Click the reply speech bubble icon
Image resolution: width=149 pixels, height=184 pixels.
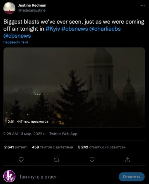point(21,160)
